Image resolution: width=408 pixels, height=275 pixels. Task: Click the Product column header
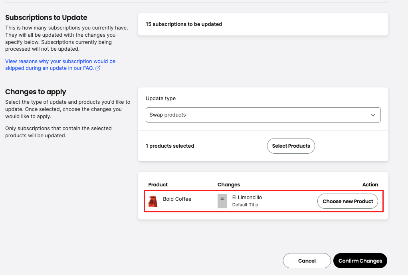pyautogui.click(x=158, y=184)
